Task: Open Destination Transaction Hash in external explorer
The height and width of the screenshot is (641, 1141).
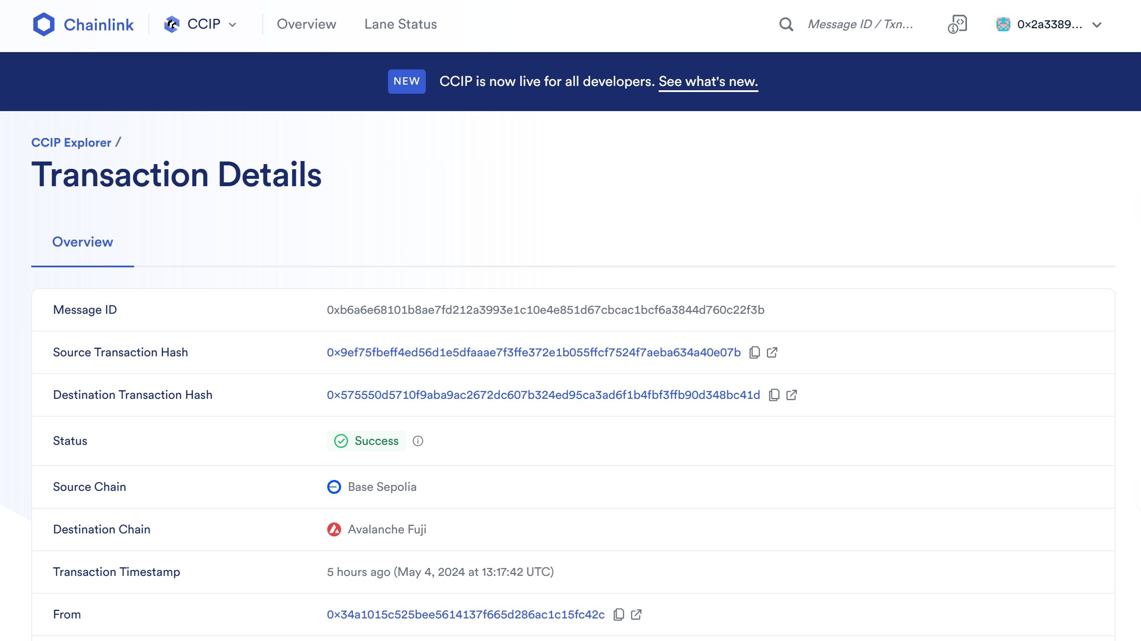Action: tap(792, 395)
